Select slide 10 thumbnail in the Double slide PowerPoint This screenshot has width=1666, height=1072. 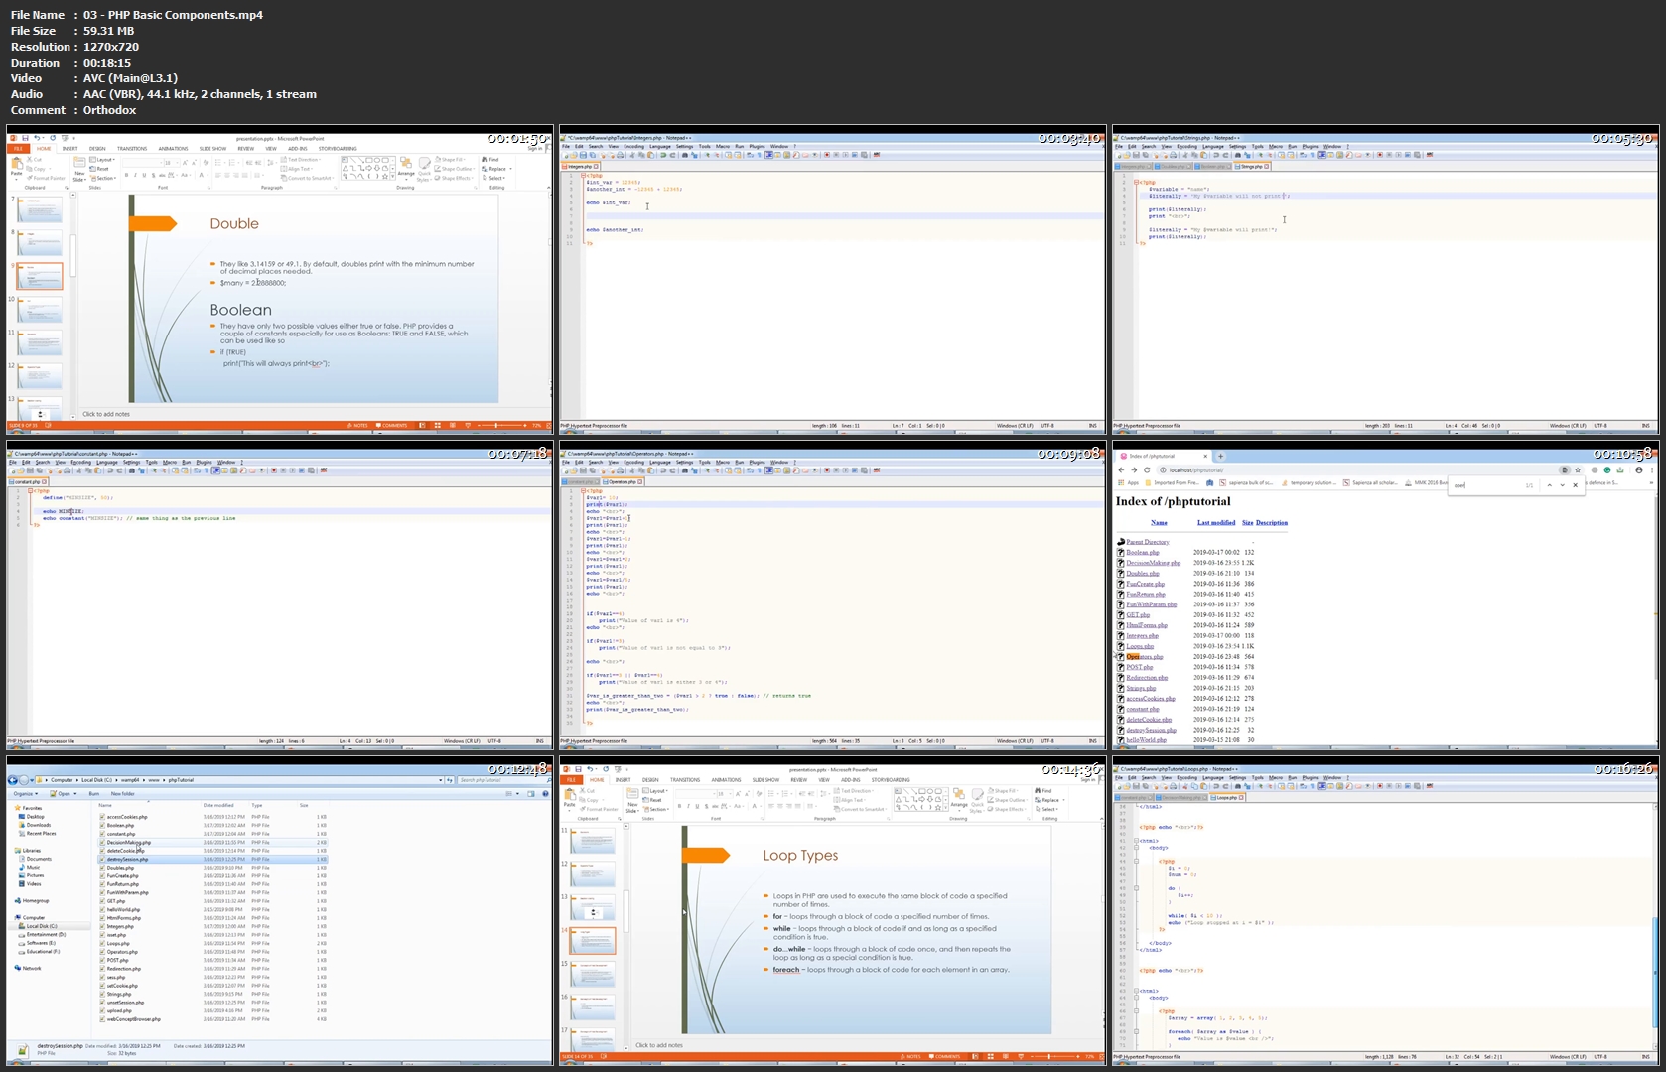tap(39, 310)
